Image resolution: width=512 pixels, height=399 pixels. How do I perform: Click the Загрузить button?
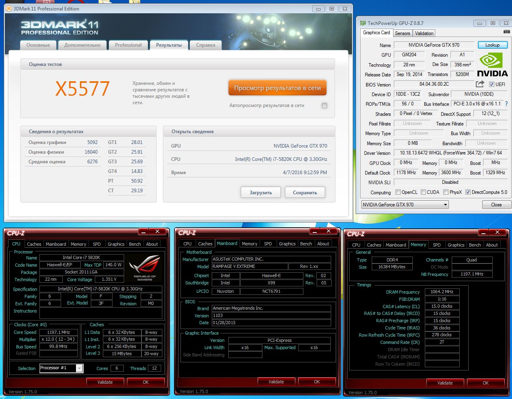(x=260, y=193)
